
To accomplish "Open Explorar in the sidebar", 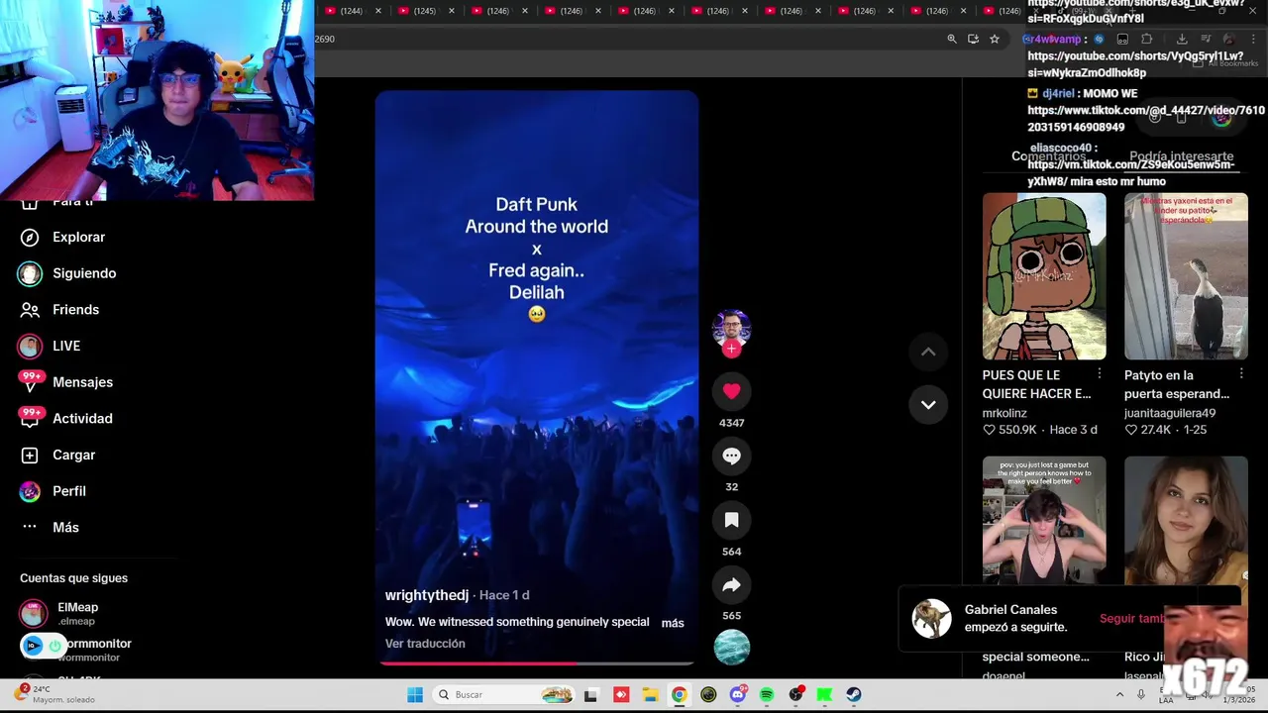I will click(x=63, y=237).
